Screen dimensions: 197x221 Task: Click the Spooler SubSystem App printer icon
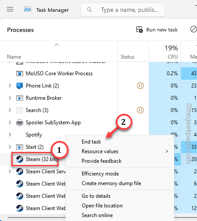coord(20,123)
